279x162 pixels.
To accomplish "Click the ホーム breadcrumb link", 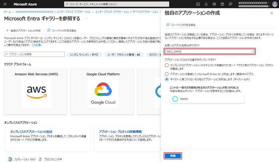I will [x=8, y=12].
